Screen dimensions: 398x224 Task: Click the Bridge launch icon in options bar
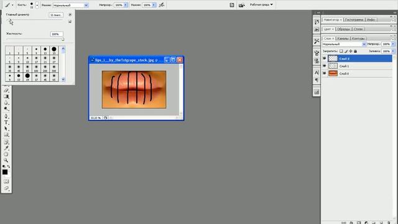click(x=242, y=5)
